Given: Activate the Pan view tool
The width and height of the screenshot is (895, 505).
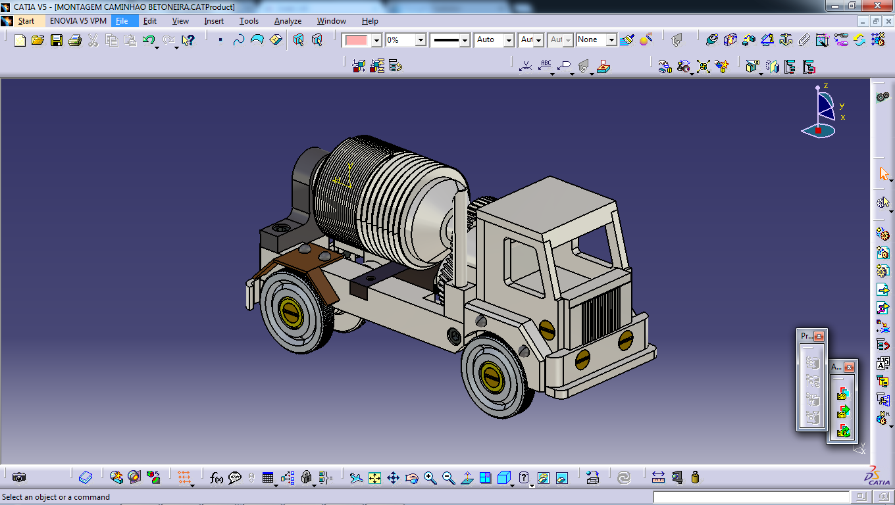Looking at the screenshot, I should click(x=393, y=478).
